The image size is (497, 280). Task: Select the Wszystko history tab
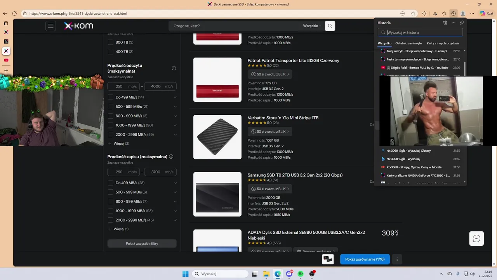(x=385, y=43)
